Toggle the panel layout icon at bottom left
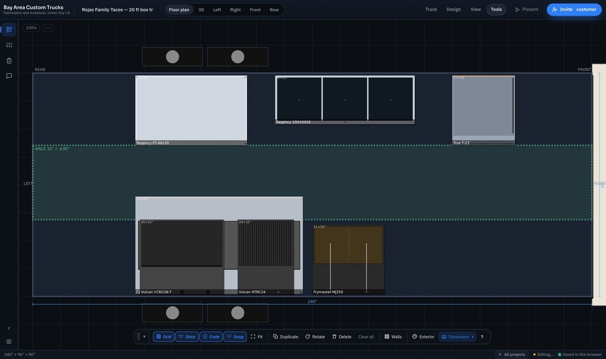The width and height of the screenshot is (606, 359). click(9, 342)
